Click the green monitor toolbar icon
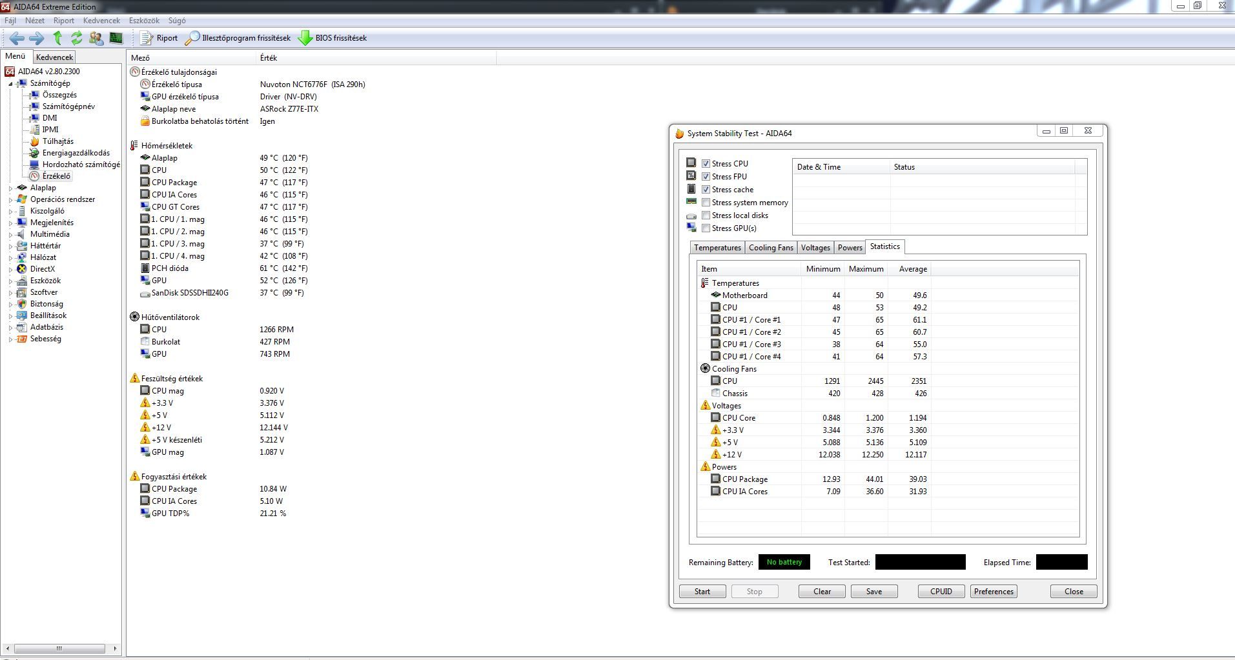The image size is (1235, 660). [116, 38]
